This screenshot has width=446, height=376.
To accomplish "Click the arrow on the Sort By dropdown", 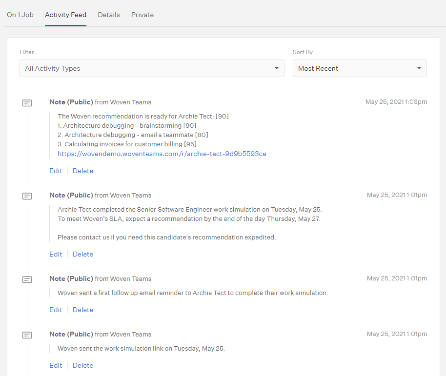I will click(419, 68).
